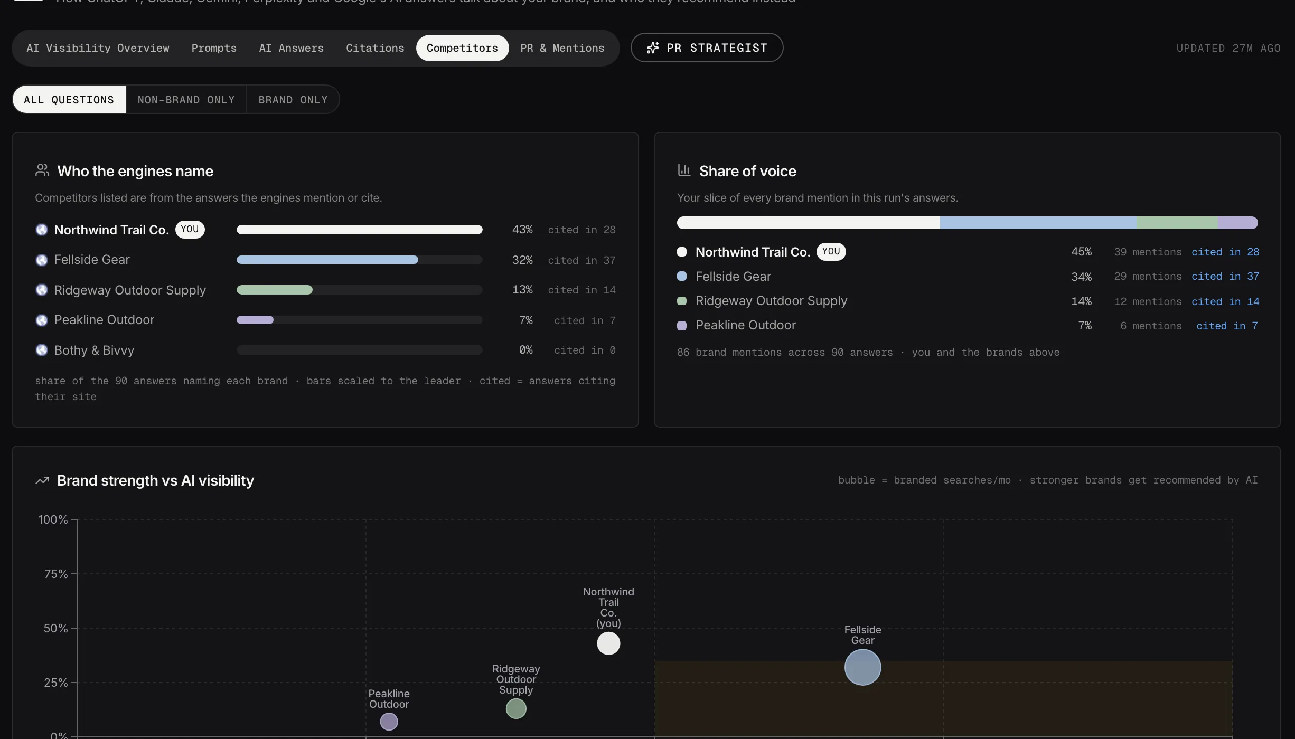Go to the Citations tab
Screen dimensions: 1295x739
[x=375, y=48]
